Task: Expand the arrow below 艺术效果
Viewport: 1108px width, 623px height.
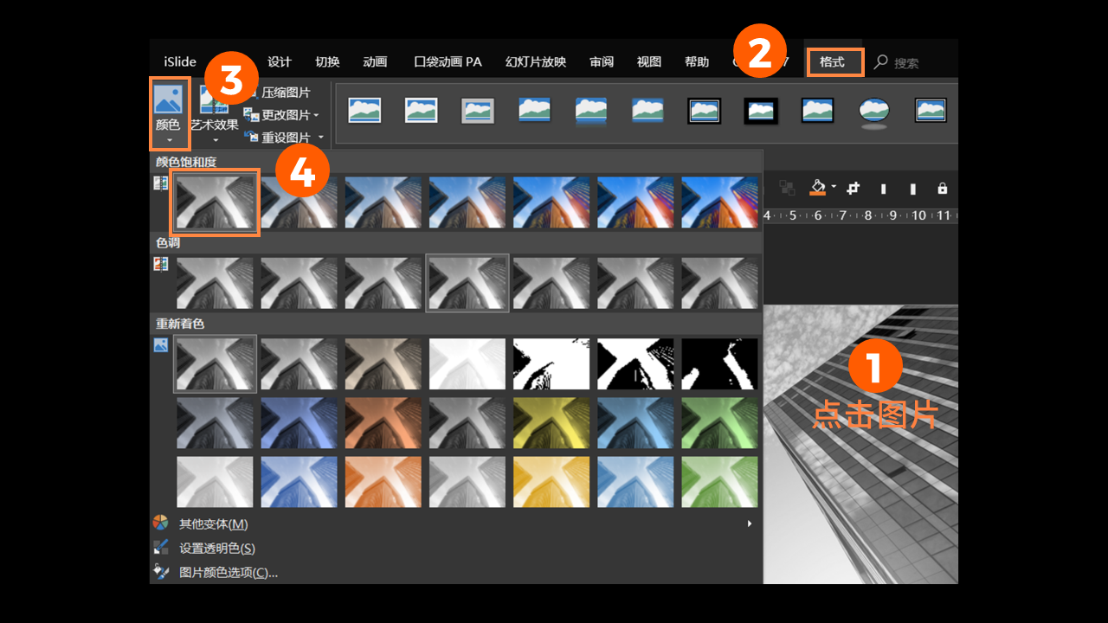Action: tap(215, 140)
